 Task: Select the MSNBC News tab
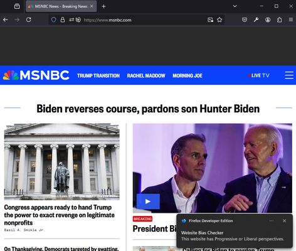[x=61, y=6]
